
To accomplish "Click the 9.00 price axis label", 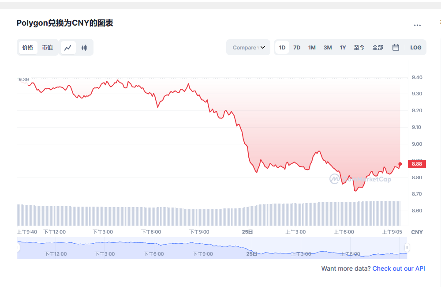I will 417,144.
